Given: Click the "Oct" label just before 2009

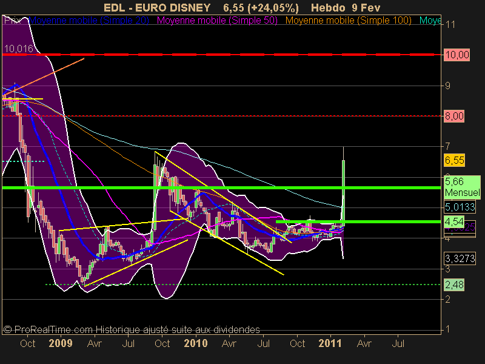Looking at the screenshot, I should pos(27,343).
